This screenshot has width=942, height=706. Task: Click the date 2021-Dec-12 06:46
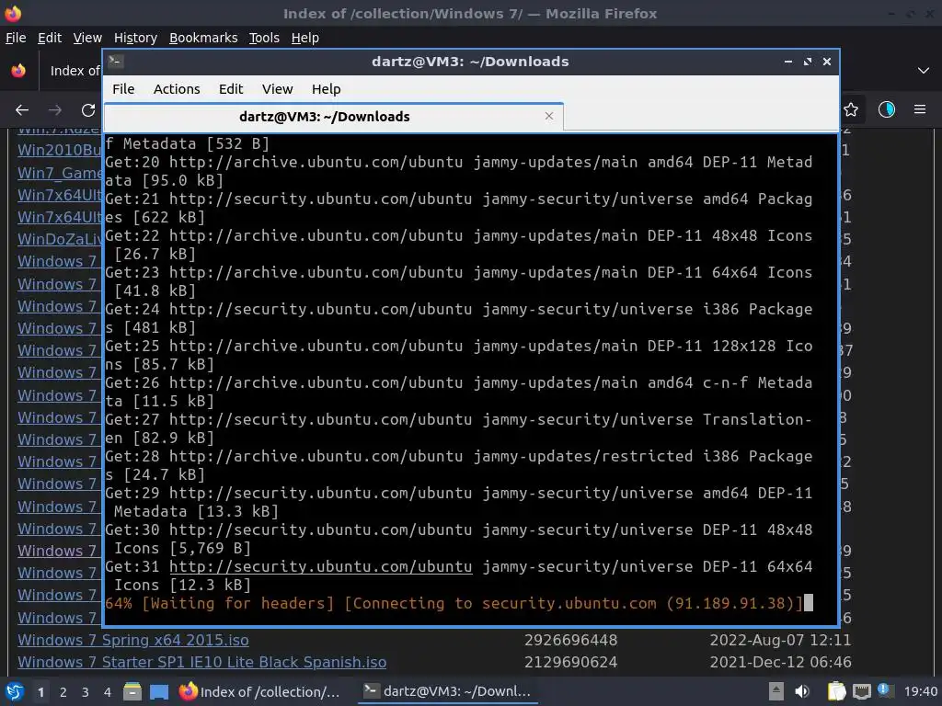[780, 662]
